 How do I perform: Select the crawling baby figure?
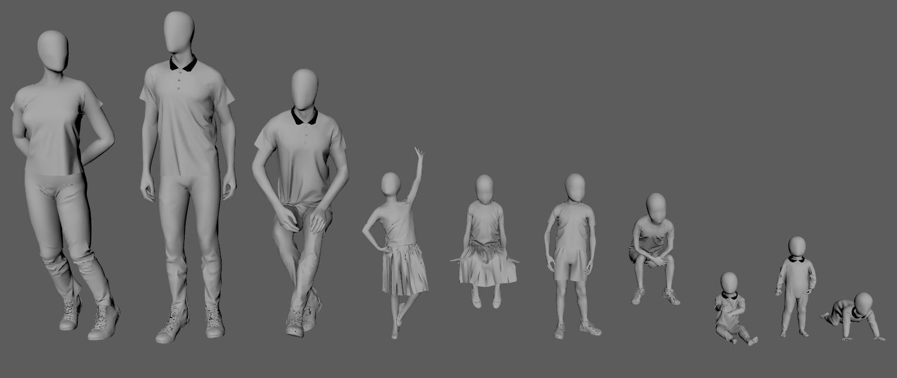[x=853, y=316]
